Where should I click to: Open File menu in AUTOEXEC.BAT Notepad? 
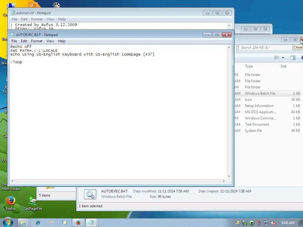click(x=14, y=41)
